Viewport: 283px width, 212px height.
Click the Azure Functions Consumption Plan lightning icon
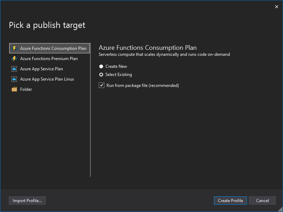[x=14, y=48]
